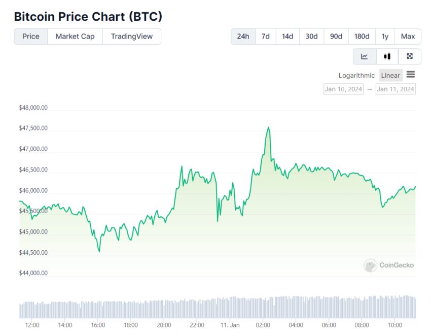The image size is (431, 336).
Task: Display the 1y price history
Action: [385, 37]
